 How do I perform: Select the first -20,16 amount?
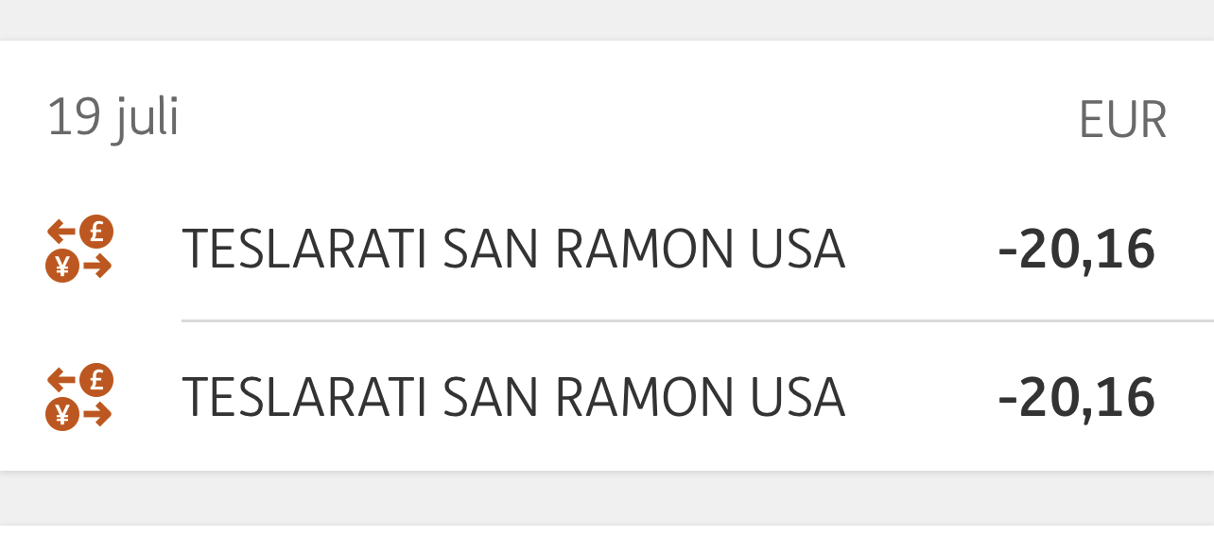tap(1076, 250)
